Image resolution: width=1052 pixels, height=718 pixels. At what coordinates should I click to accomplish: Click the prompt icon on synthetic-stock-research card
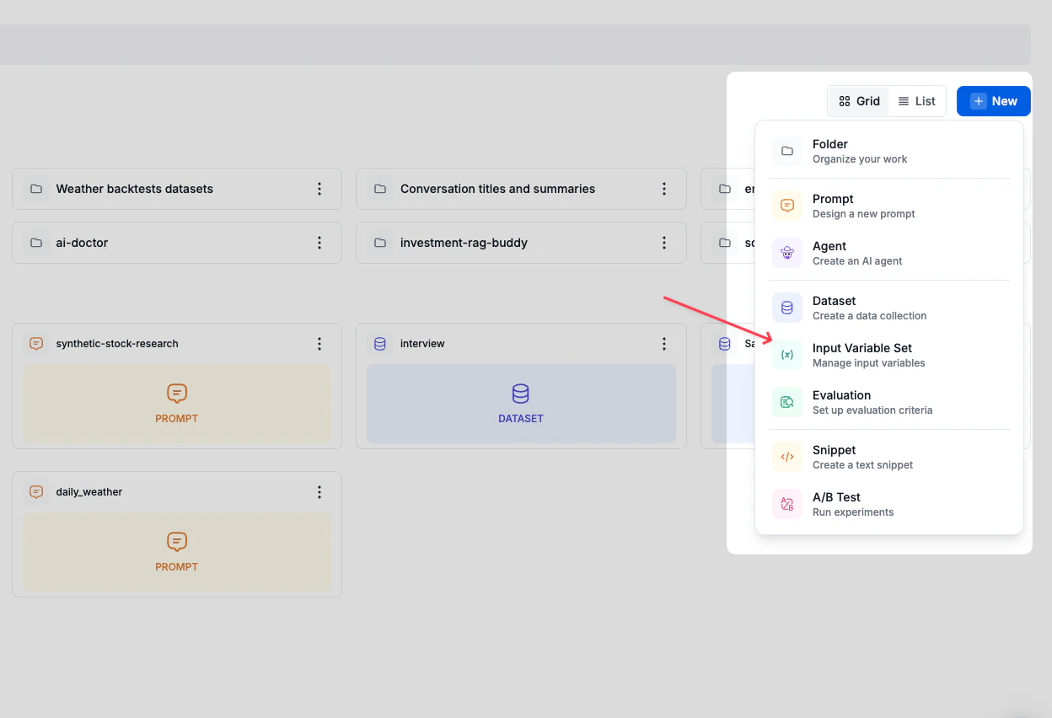35,343
